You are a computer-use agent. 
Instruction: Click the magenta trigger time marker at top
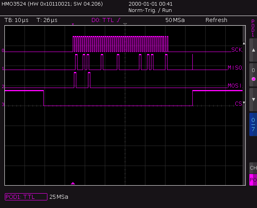[73, 24]
